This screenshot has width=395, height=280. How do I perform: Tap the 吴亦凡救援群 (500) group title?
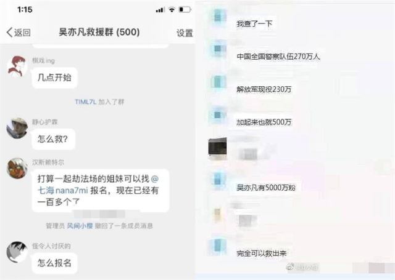tap(99, 32)
